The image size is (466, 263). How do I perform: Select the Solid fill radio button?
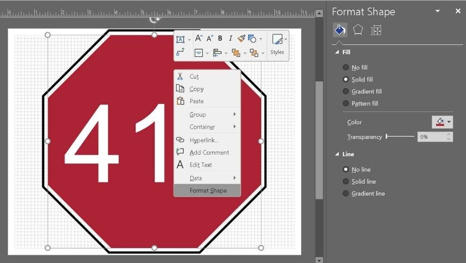[x=346, y=79]
